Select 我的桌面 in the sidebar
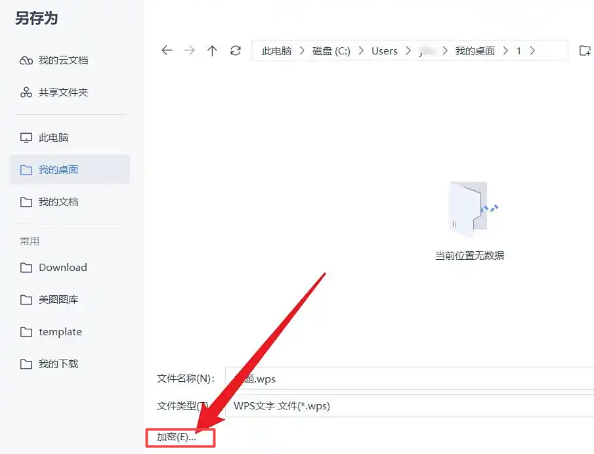The height and width of the screenshot is (454, 594). pyautogui.click(x=58, y=170)
